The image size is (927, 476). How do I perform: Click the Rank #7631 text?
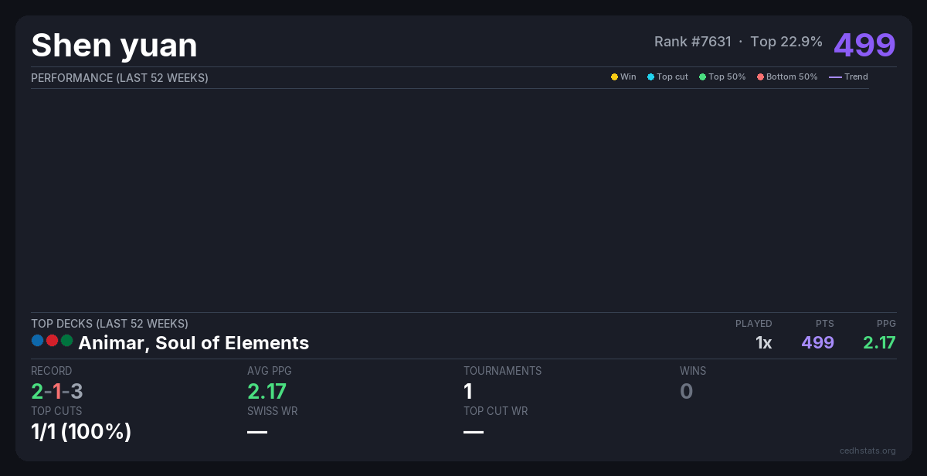[692, 42]
